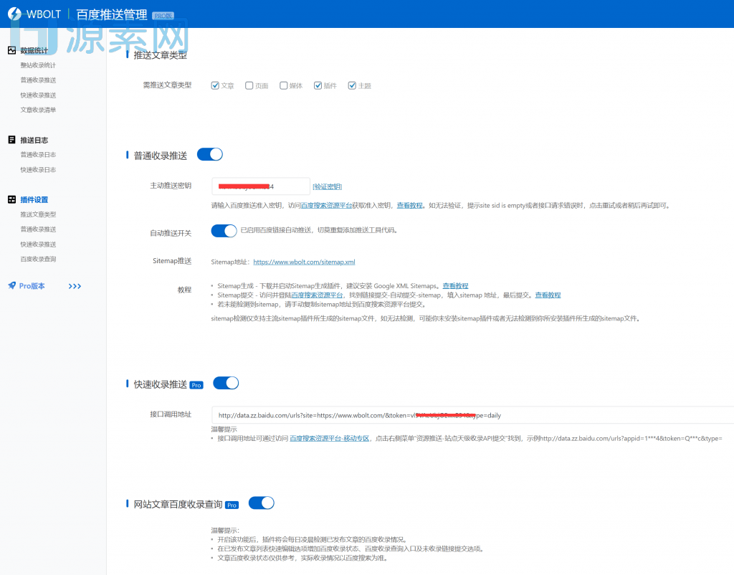Open 文章收录清单 from the sidebar menu

(x=38, y=110)
